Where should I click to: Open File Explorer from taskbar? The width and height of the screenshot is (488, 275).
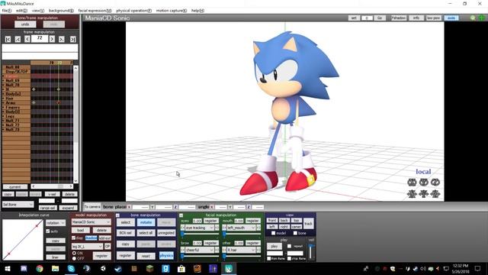pyautogui.click(x=56, y=268)
